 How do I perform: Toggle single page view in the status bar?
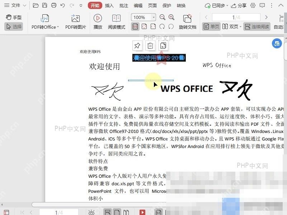117,212
